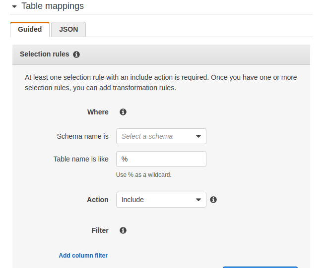Click the wildcard hint text
329x268 pixels.
[143, 175]
